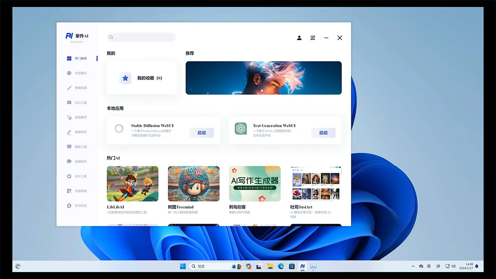Open the 编程工具 coding tools section

(x=77, y=147)
